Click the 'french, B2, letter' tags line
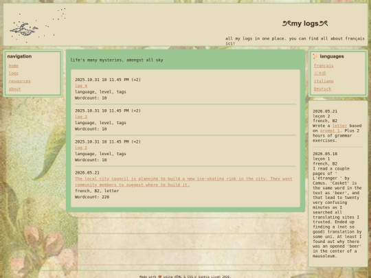Viewport: 371px width, 278px height. (x=97, y=191)
